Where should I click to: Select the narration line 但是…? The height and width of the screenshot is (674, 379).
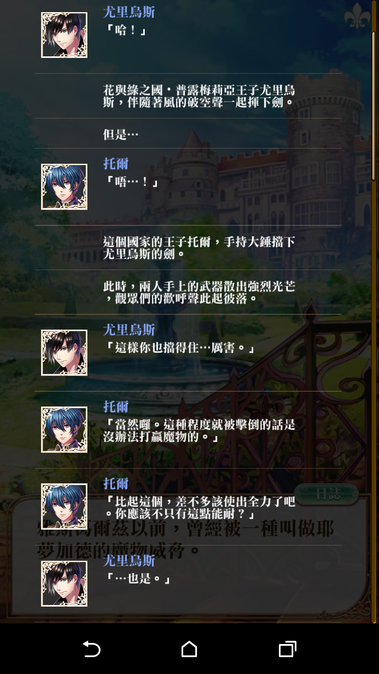tap(121, 134)
